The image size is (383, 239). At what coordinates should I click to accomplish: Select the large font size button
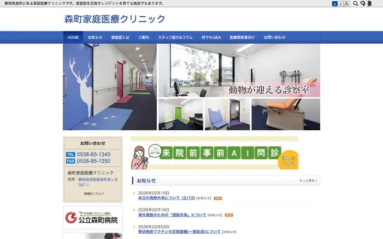pyautogui.click(x=346, y=4)
